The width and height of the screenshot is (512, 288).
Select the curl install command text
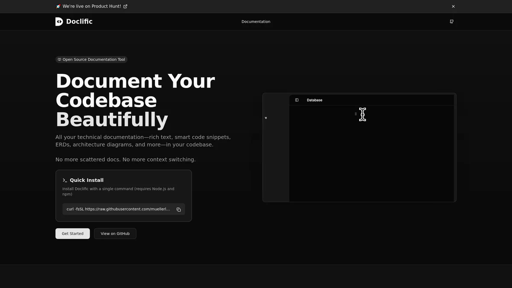click(118, 209)
